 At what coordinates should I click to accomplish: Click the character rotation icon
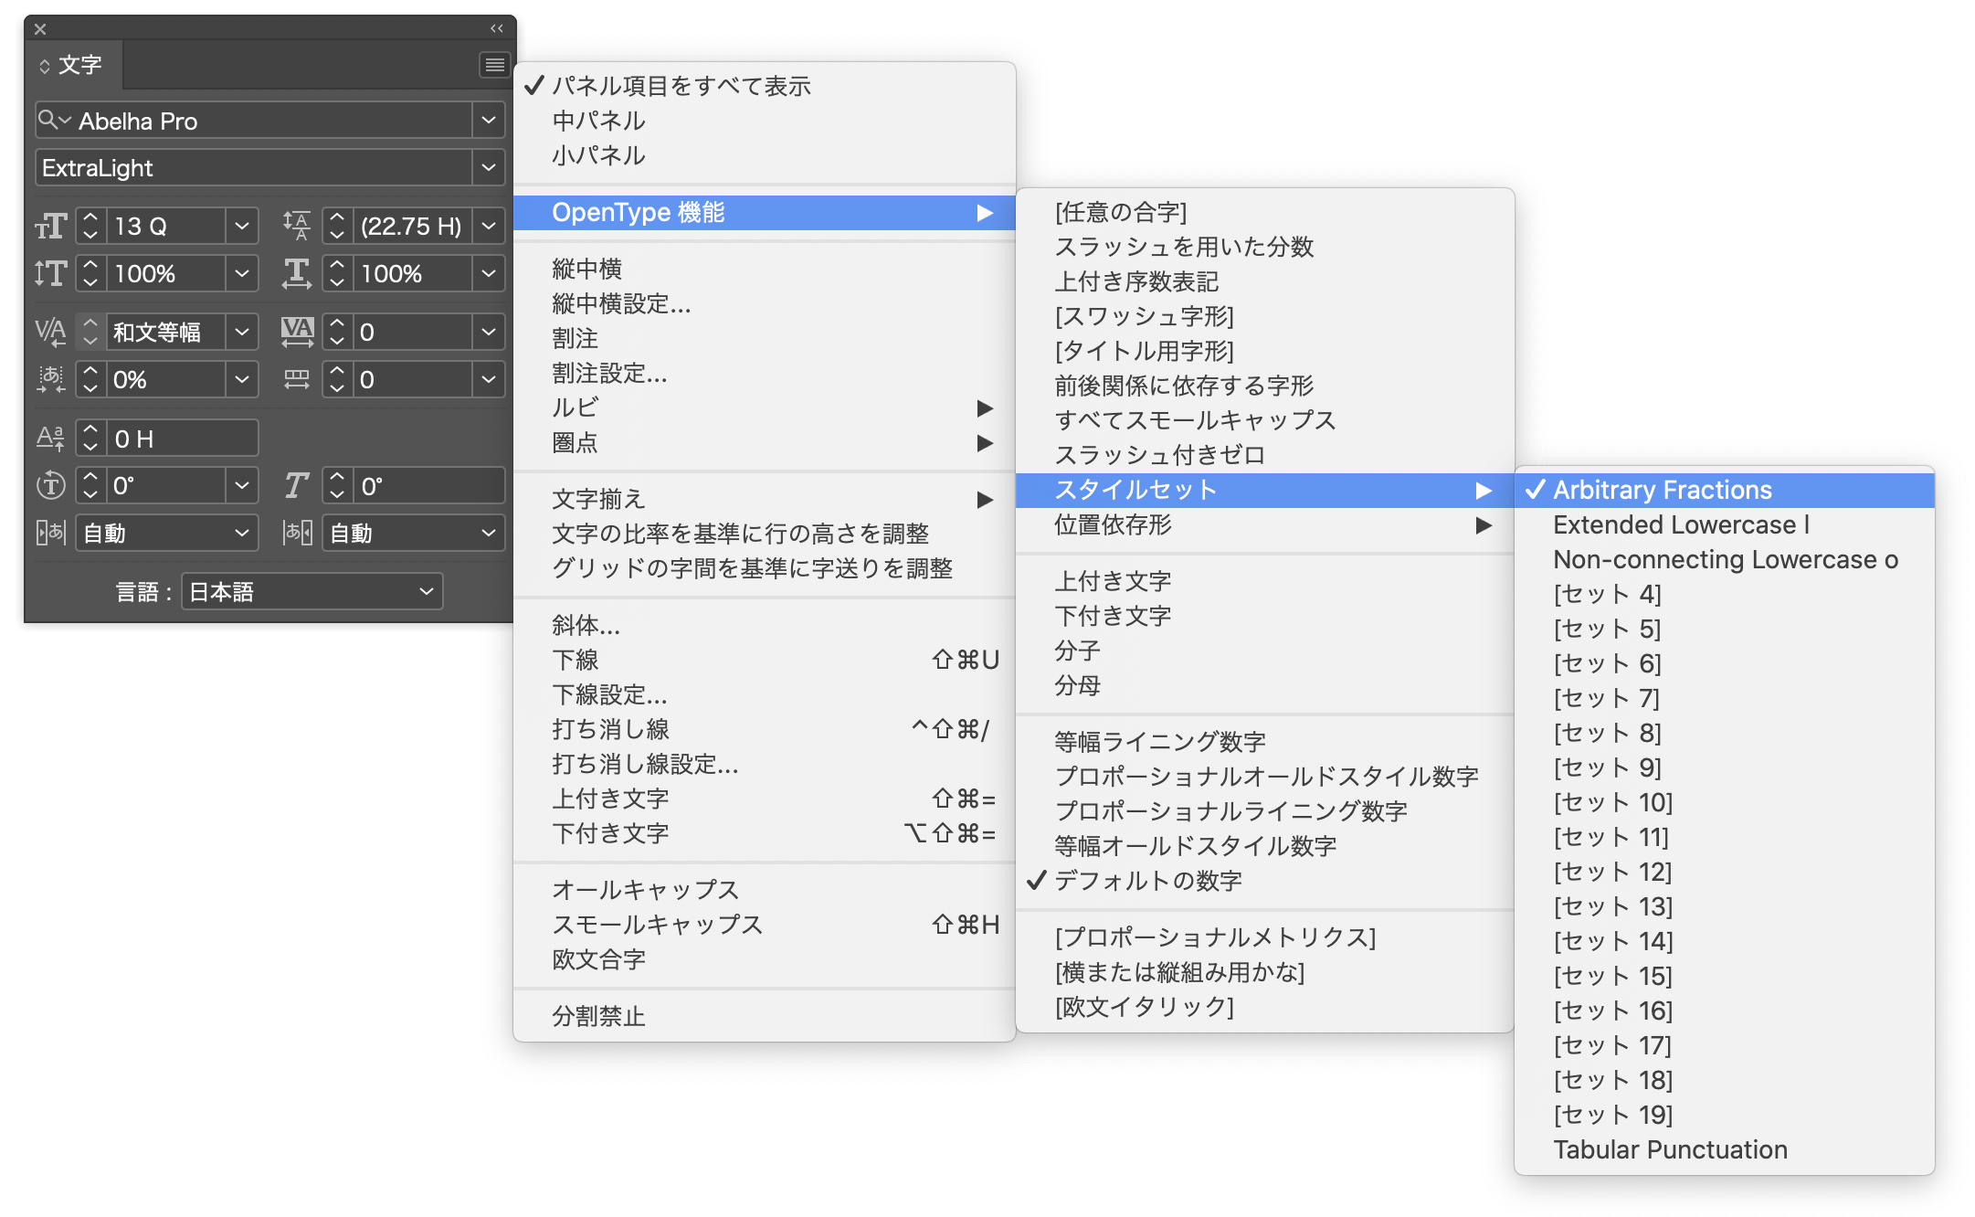(x=51, y=485)
